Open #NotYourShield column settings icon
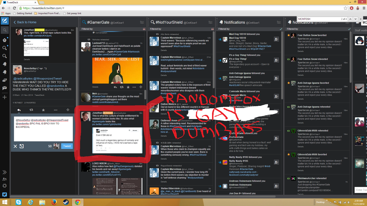Image resolution: width=367 pixels, height=206 pixels. (211, 22)
